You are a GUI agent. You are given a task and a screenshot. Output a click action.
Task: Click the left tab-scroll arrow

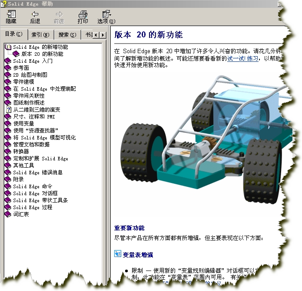click(96, 35)
